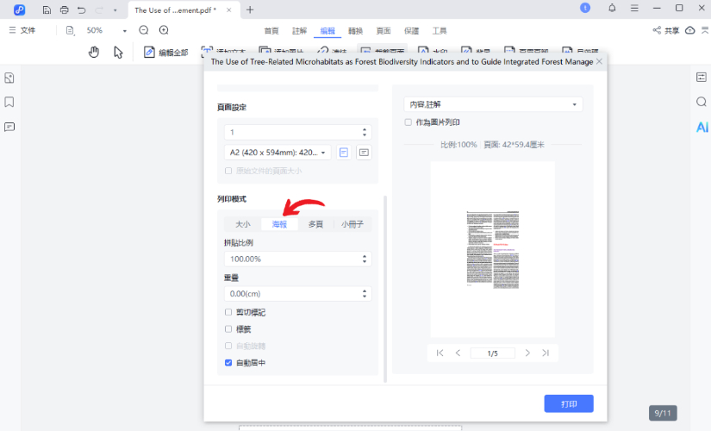Click the print preview page thumbnail
The height and width of the screenshot is (431, 711).
pos(493,249)
